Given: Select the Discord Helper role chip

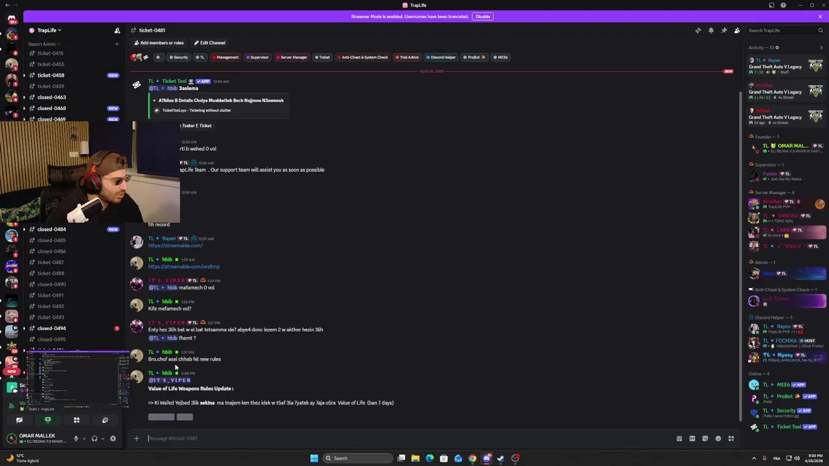Looking at the screenshot, I should pos(441,57).
